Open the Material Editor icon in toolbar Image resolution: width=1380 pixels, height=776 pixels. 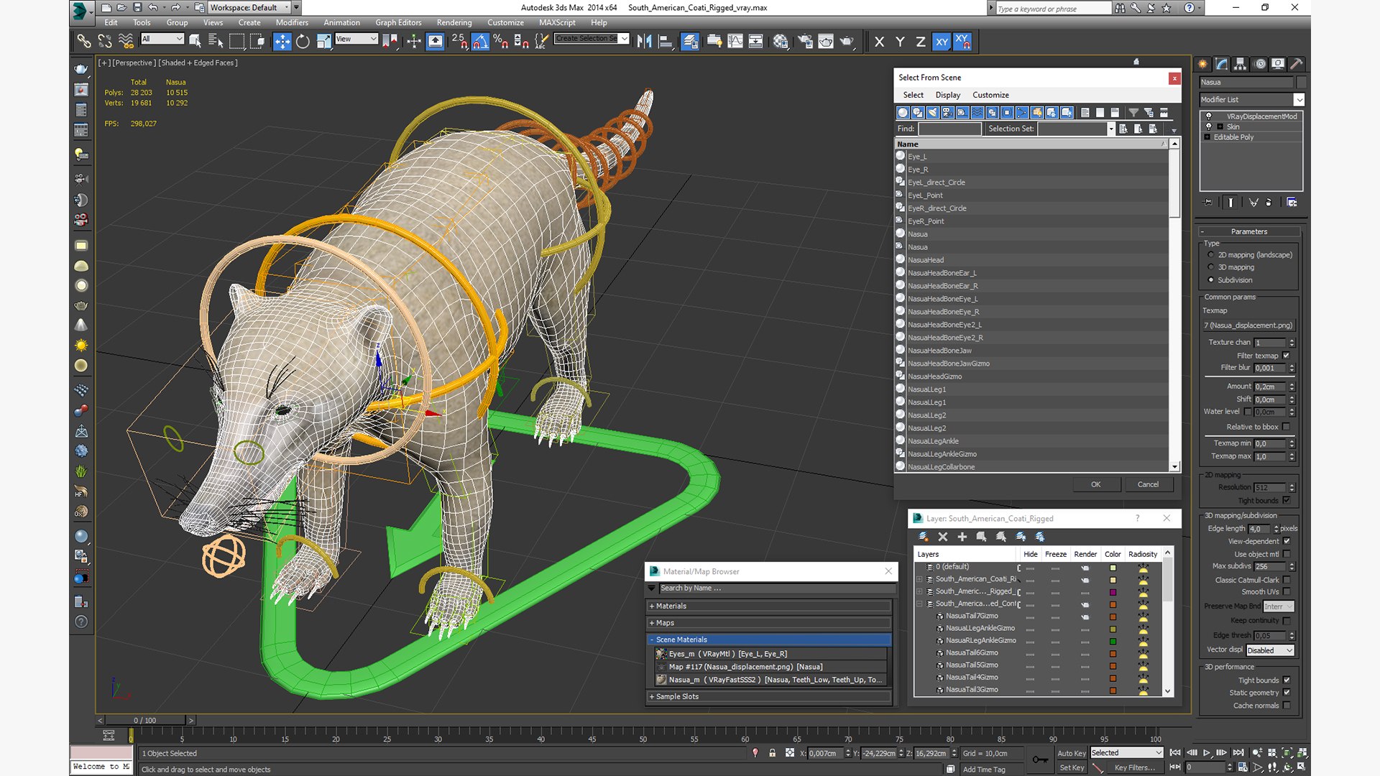coord(781,42)
